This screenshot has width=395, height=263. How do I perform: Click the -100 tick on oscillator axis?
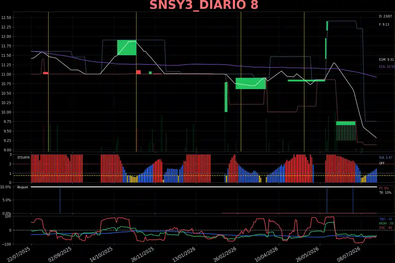tap(7, 244)
